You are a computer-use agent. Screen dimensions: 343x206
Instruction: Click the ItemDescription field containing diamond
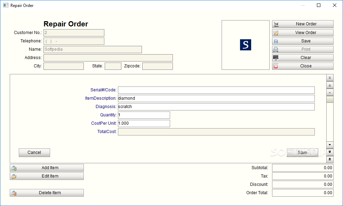pos(216,98)
